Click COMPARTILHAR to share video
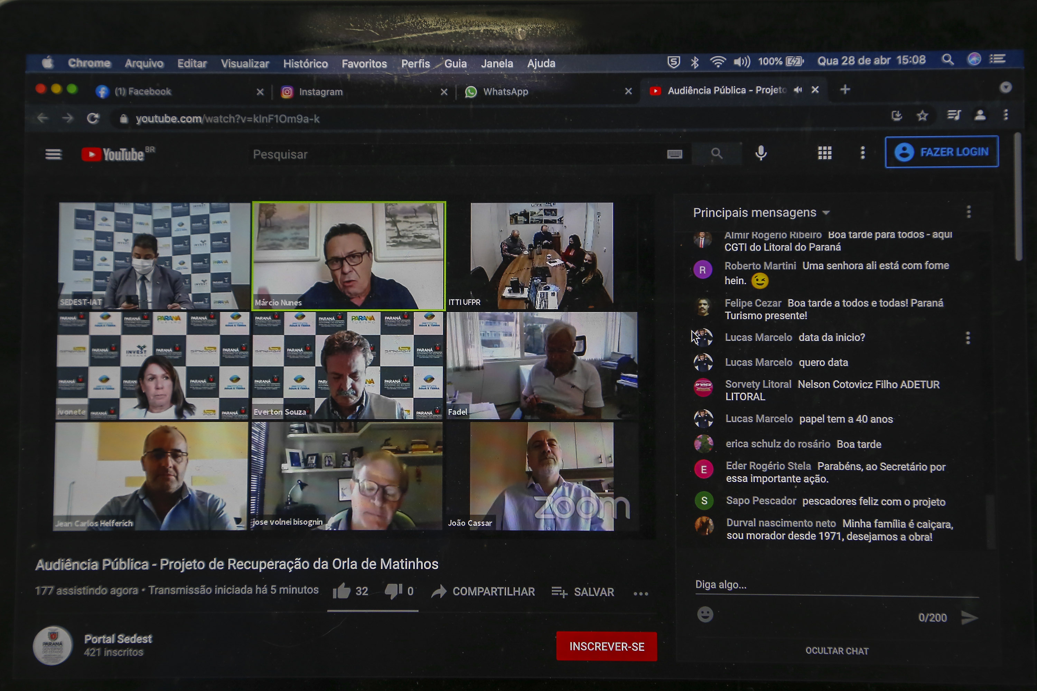Viewport: 1037px width, 691px height. (x=483, y=591)
